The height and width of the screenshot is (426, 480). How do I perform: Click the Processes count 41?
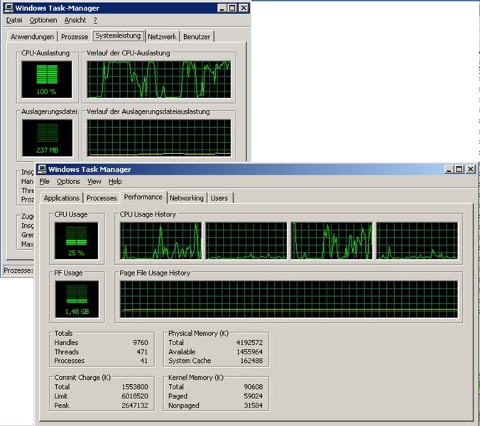(144, 361)
